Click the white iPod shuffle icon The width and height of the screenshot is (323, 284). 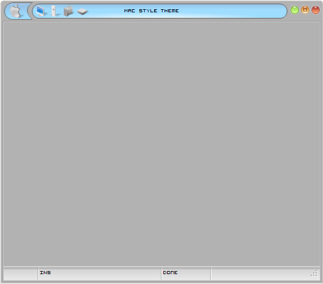click(54, 11)
